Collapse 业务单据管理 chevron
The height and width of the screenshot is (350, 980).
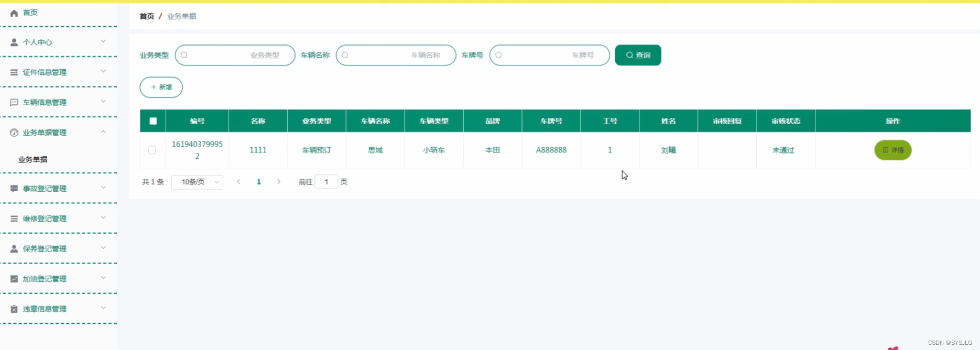[103, 132]
